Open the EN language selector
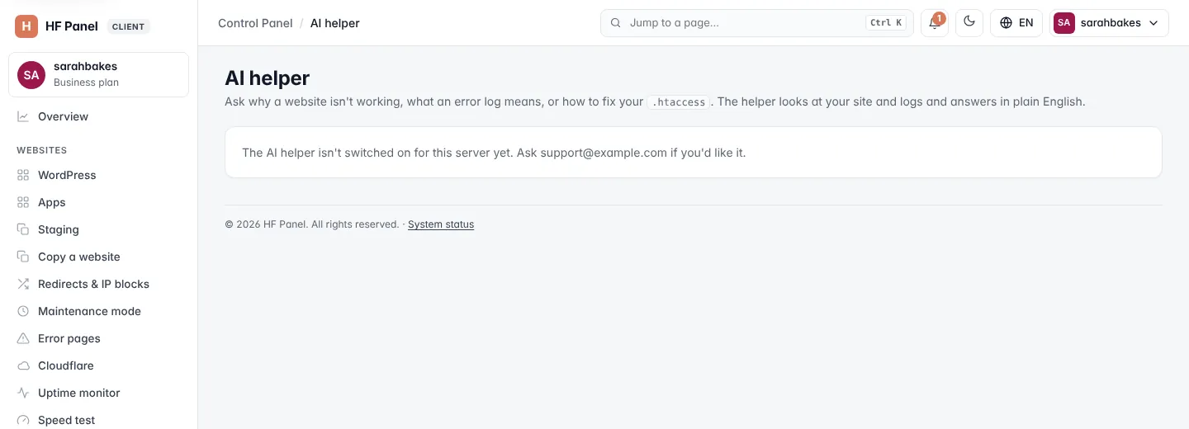Image resolution: width=1189 pixels, height=429 pixels. tap(1016, 23)
